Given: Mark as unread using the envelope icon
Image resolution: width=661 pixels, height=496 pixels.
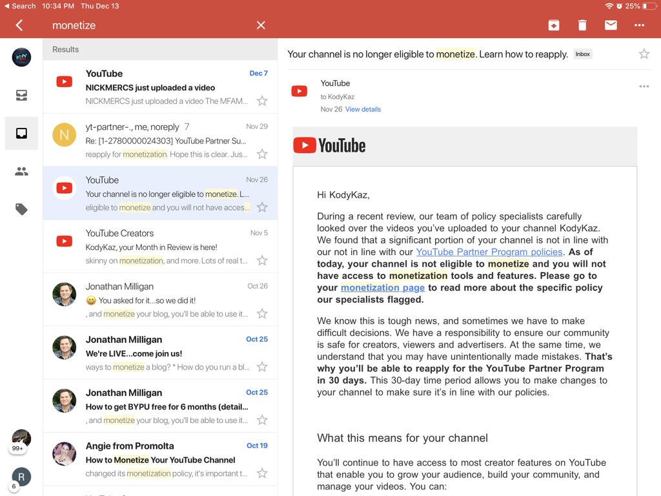Looking at the screenshot, I should (611, 25).
